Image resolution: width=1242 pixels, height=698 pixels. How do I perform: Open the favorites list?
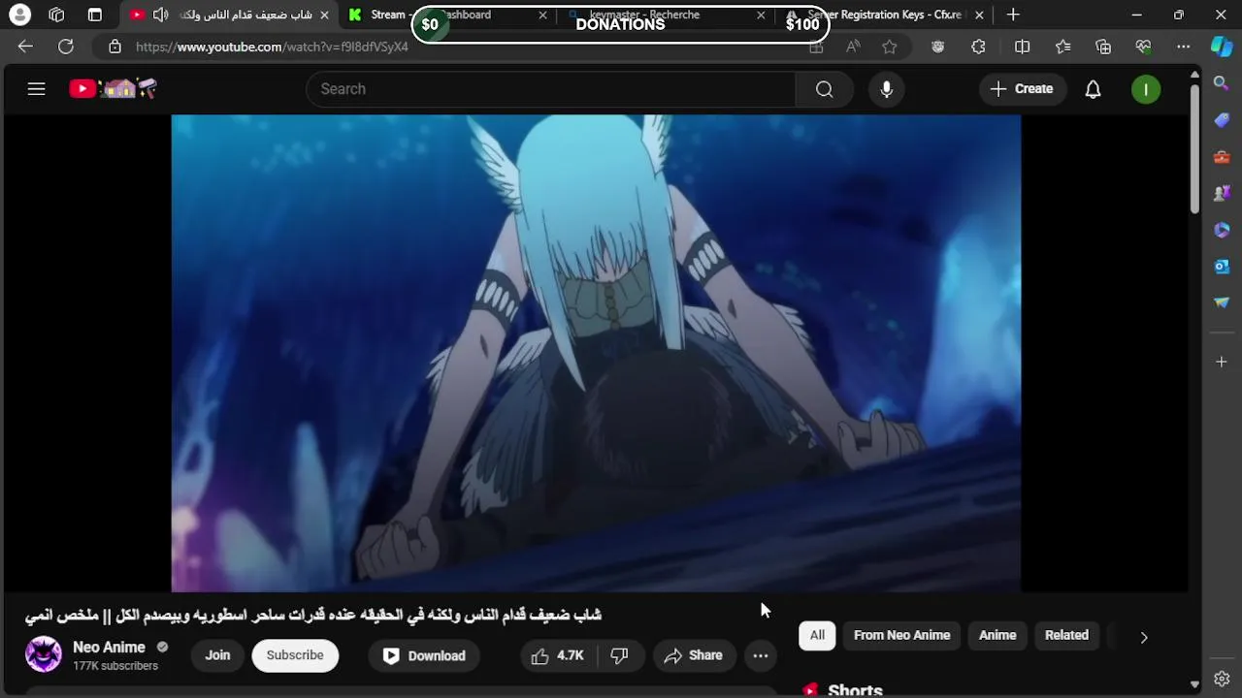tap(1063, 47)
